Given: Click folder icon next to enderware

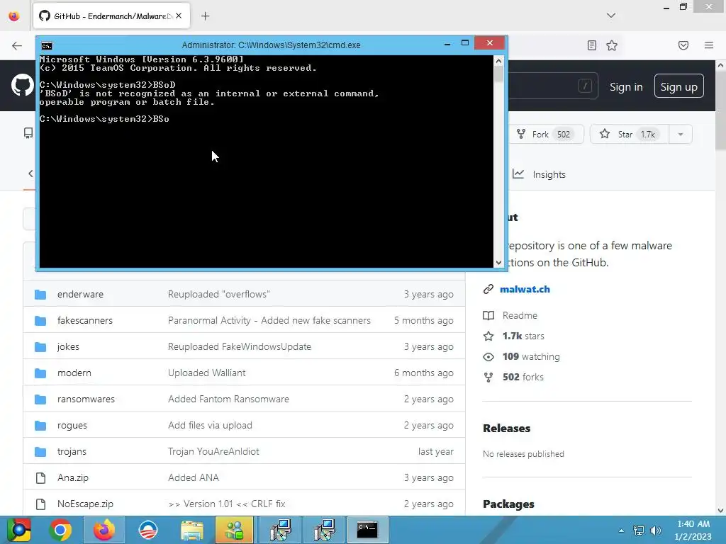Looking at the screenshot, I should [x=40, y=294].
